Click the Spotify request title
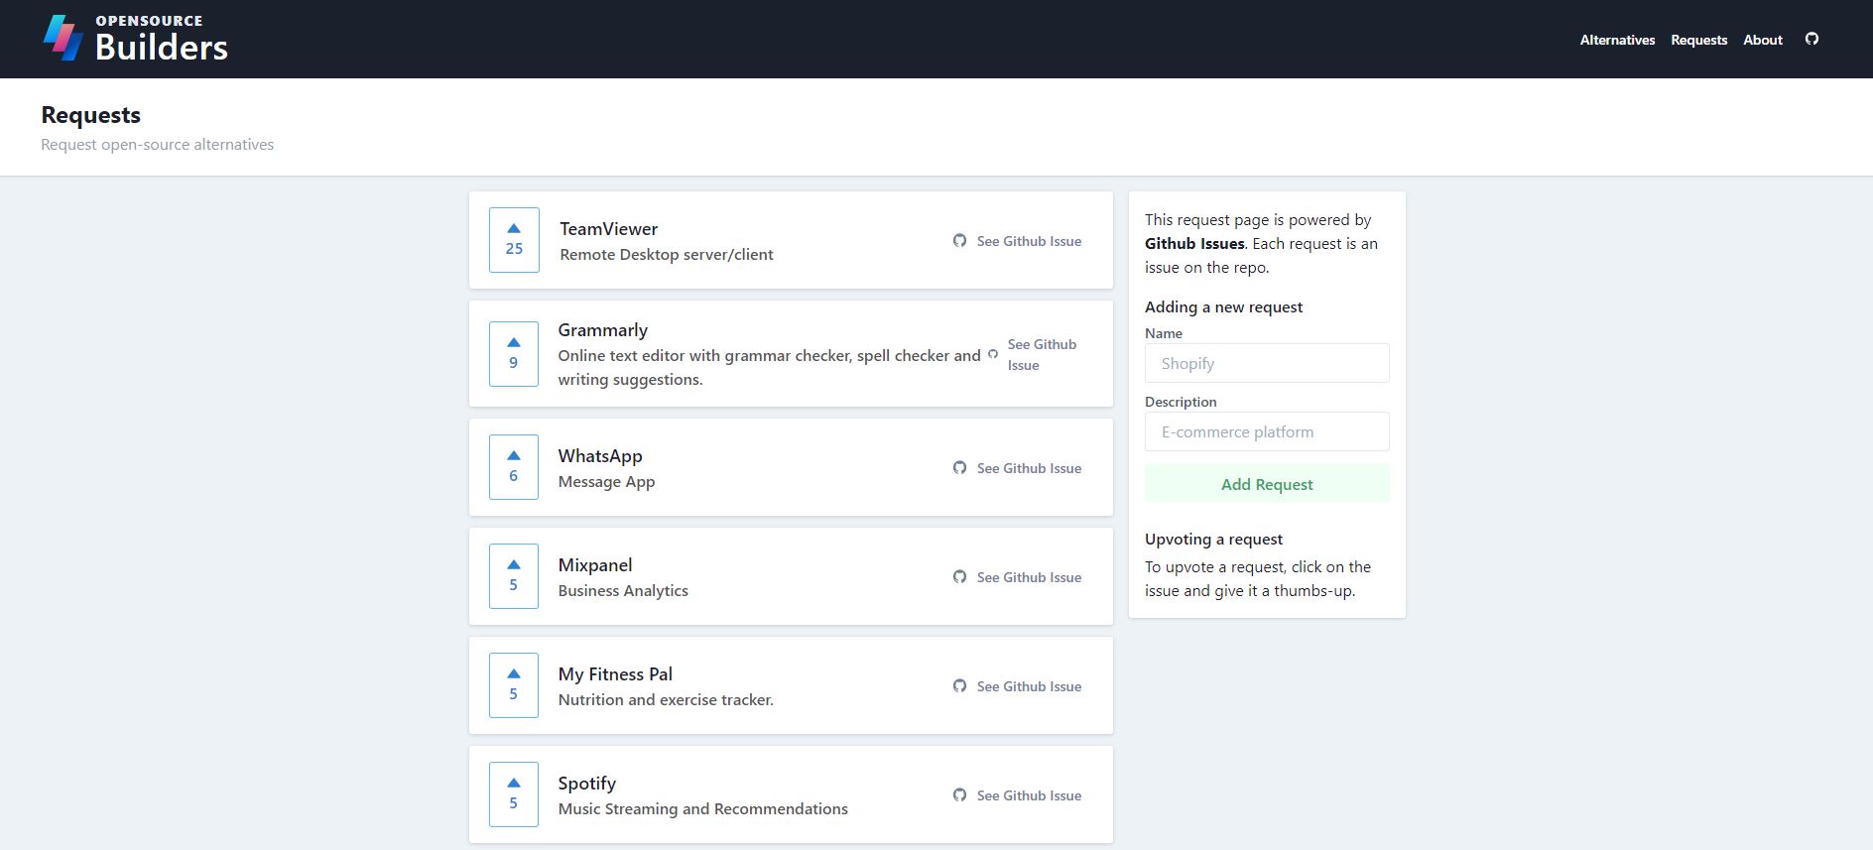1873x850 pixels. [586, 784]
